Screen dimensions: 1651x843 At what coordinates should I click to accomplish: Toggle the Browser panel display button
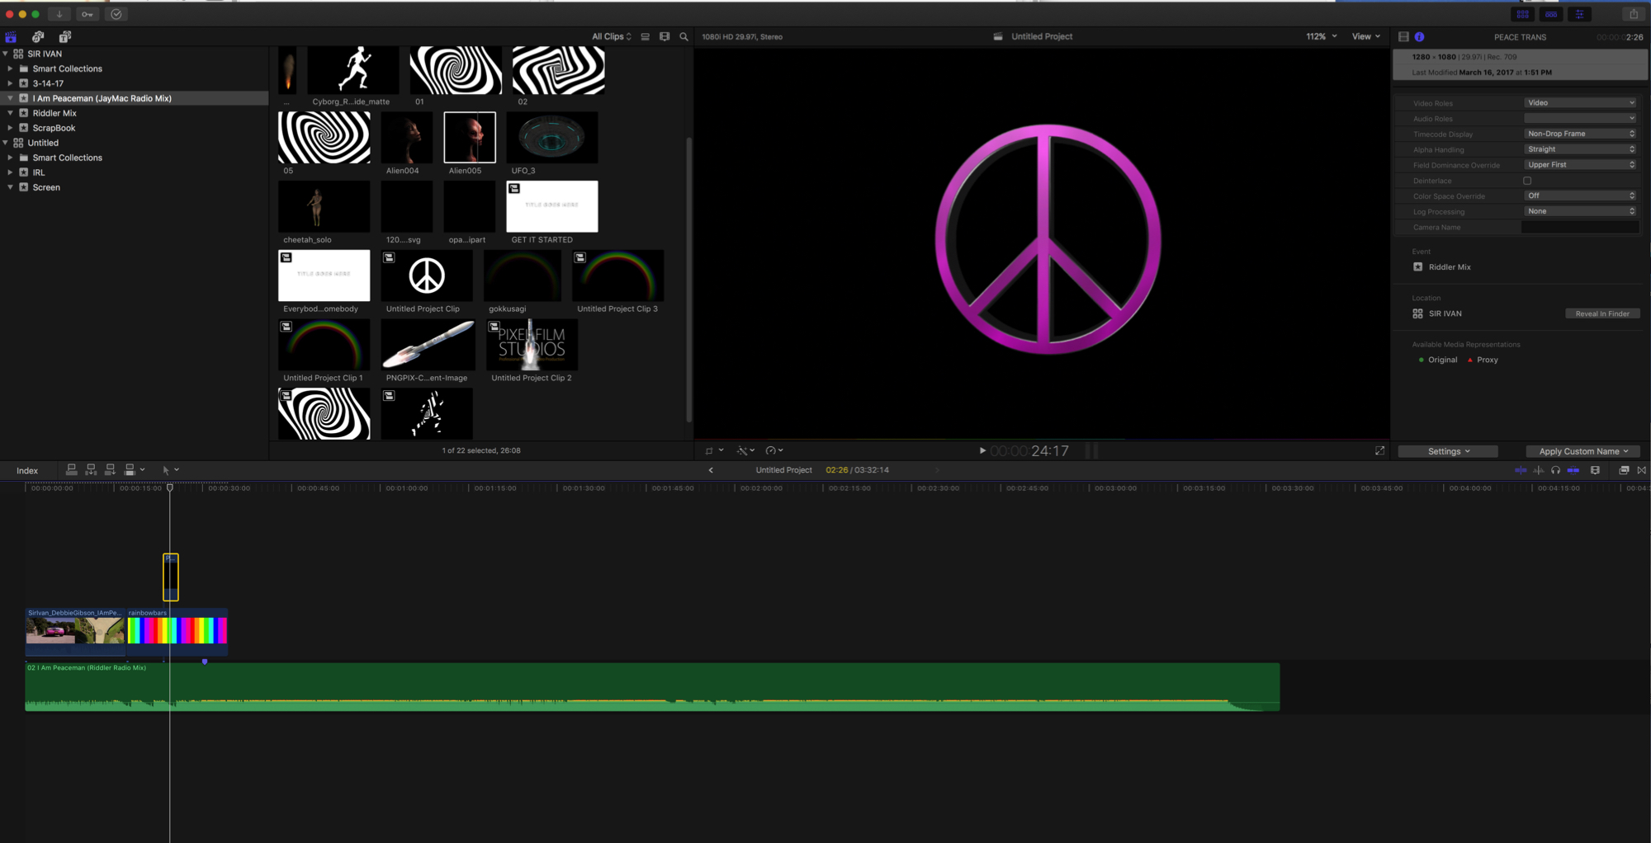tap(1523, 14)
